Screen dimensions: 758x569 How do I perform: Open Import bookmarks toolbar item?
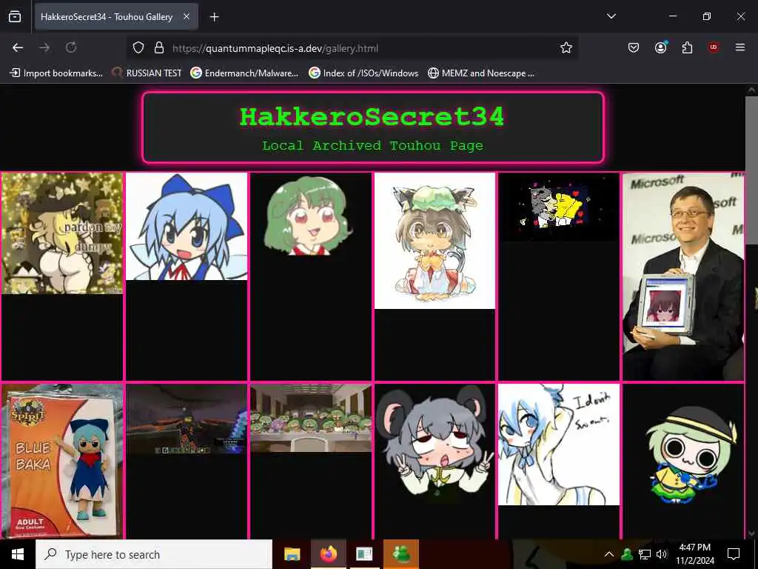pos(56,73)
